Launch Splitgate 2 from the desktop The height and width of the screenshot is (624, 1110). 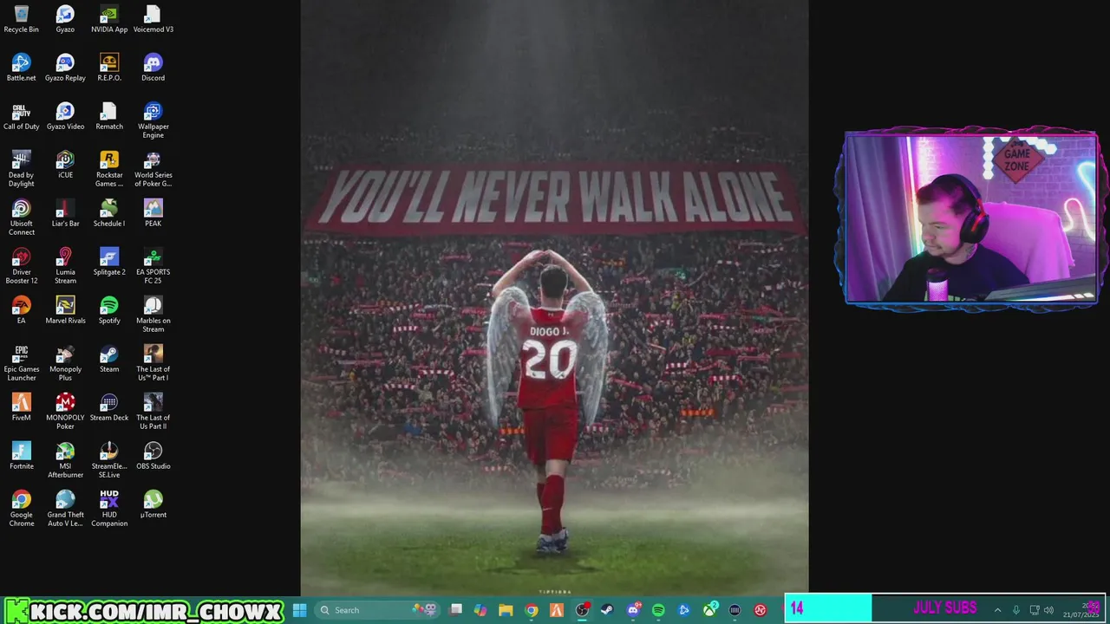109,262
